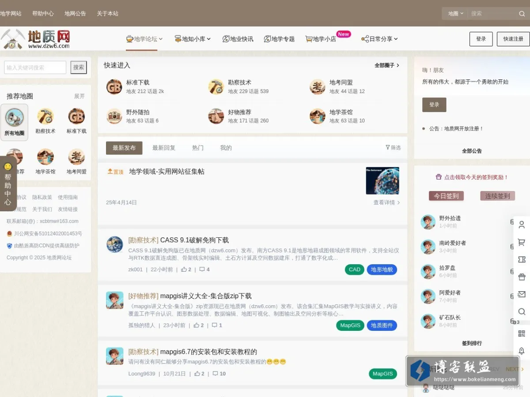
Task: Switch to 连续签到 tab
Action: tap(498, 196)
